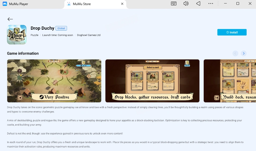
Task: Maximize the MuMu Player window
Action: point(238,3)
